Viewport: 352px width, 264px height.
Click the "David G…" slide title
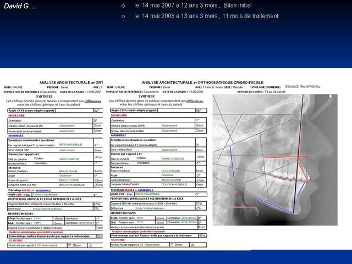(x=20, y=5)
